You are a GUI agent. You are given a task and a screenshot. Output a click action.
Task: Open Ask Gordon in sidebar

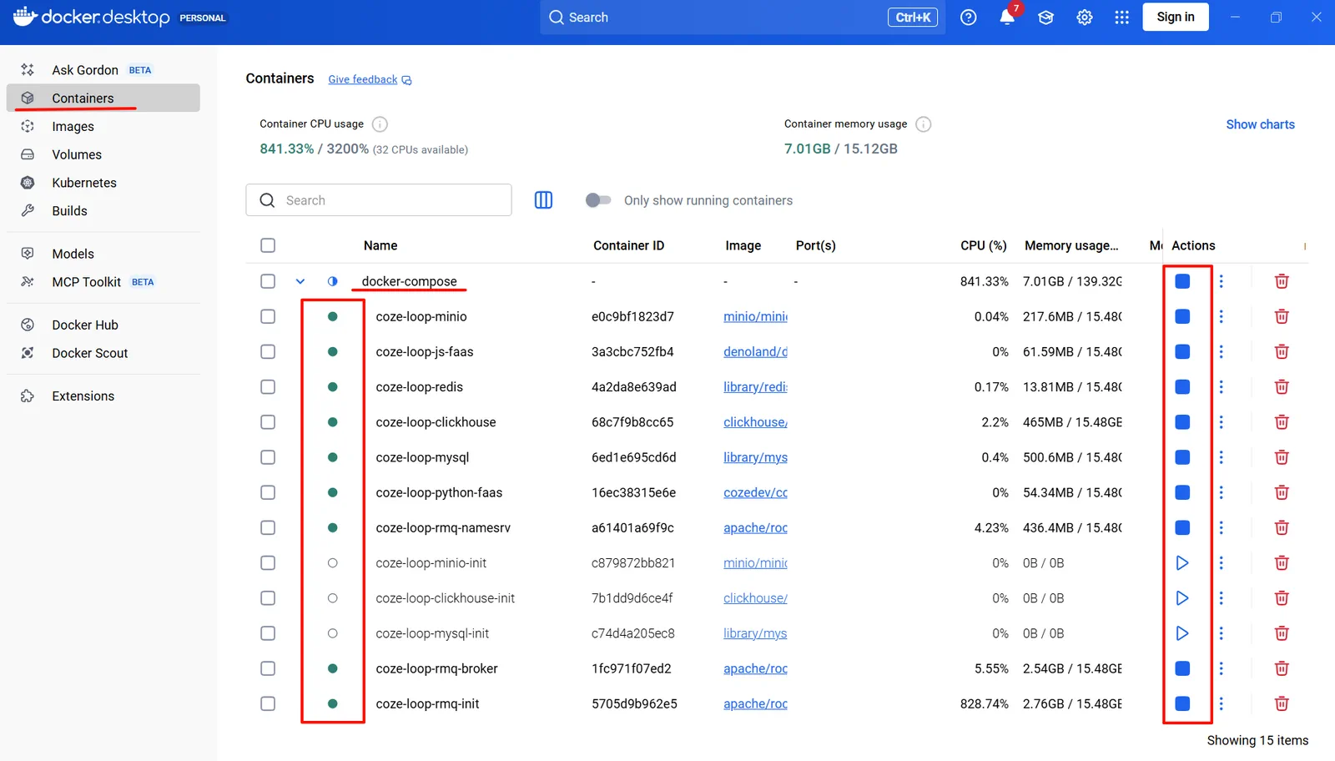(x=103, y=70)
